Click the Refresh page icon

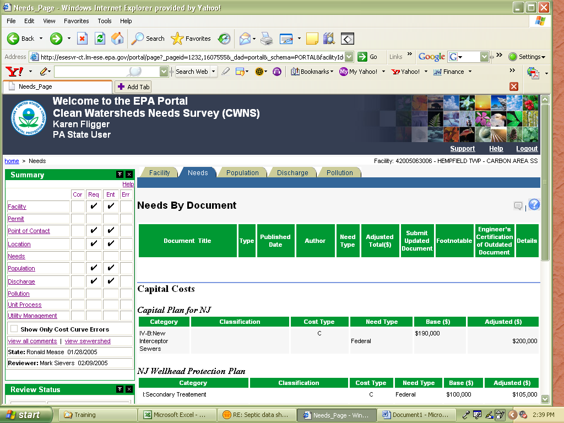(x=100, y=39)
